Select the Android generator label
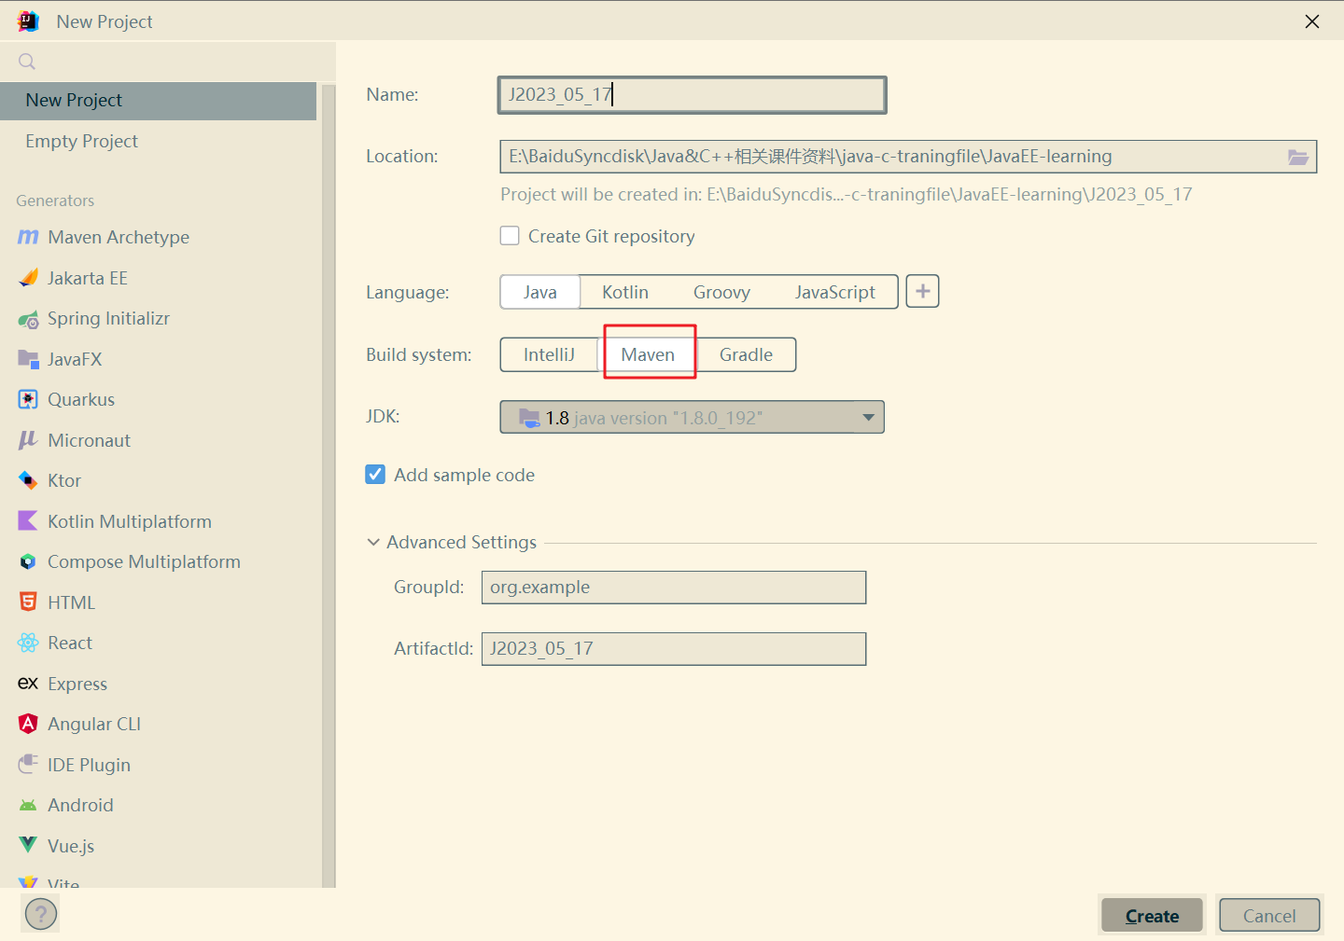 point(80,805)
